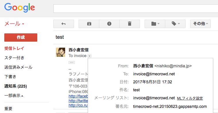
Task: Open the その他 dropdown menu
Action: pyautogui.click(x=201, y=24)
